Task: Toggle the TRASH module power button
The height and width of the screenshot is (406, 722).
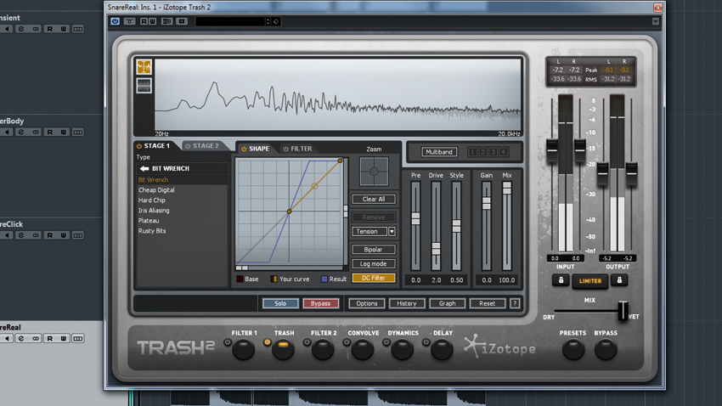Action: (267, 342)
